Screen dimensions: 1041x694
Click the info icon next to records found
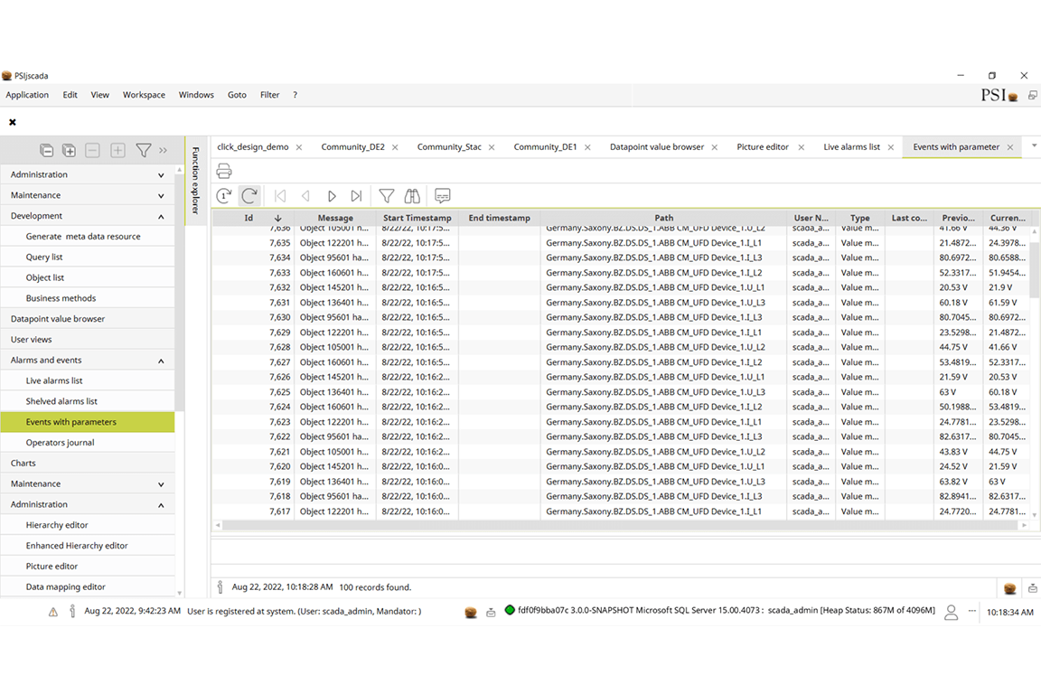click(x=220, y=587)
